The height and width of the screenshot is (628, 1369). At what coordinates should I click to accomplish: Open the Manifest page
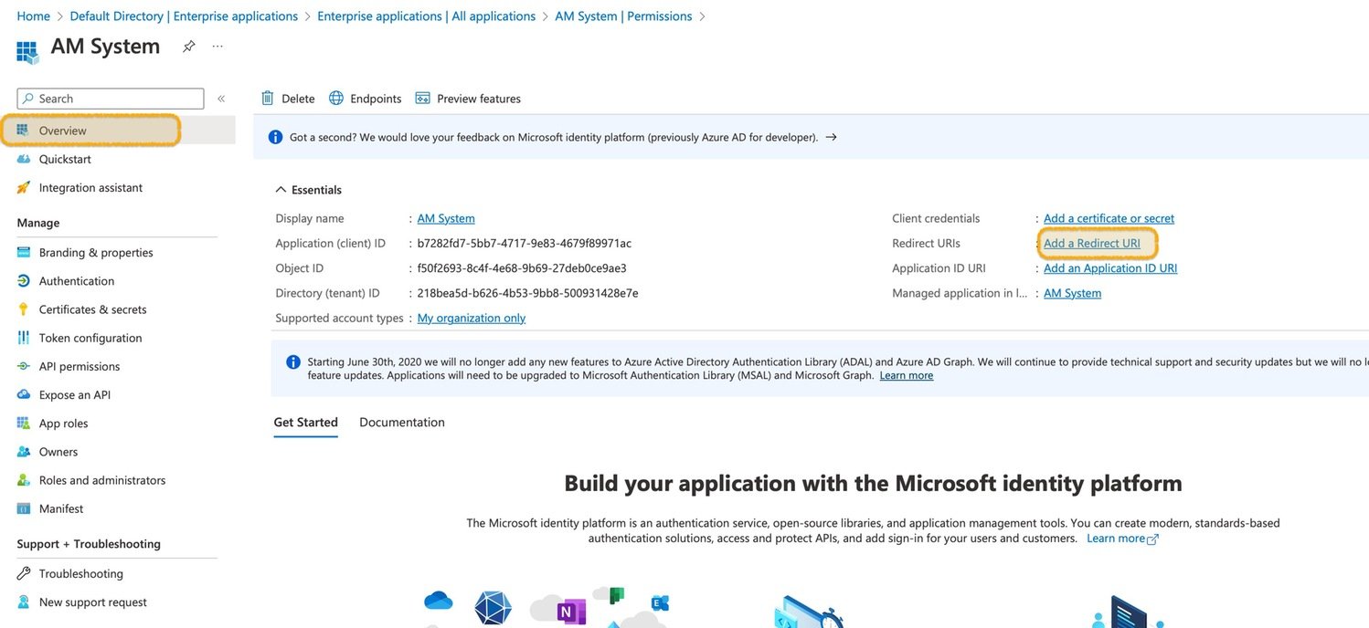[61, 508]
